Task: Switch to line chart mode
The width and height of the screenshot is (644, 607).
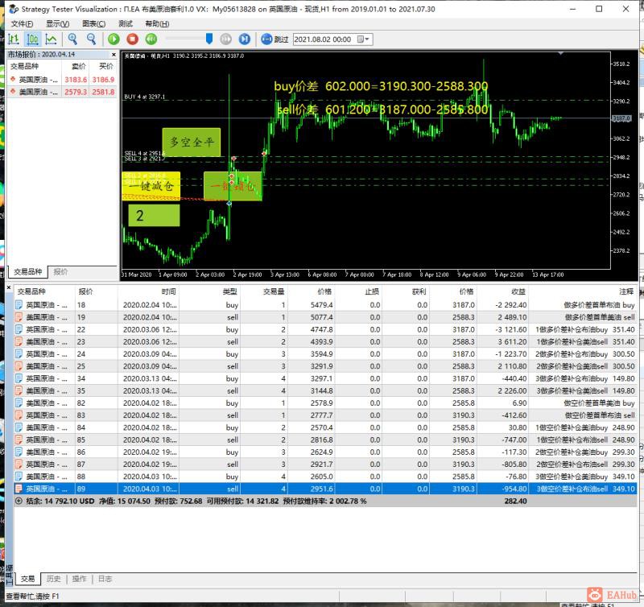Action: point(51,39)
